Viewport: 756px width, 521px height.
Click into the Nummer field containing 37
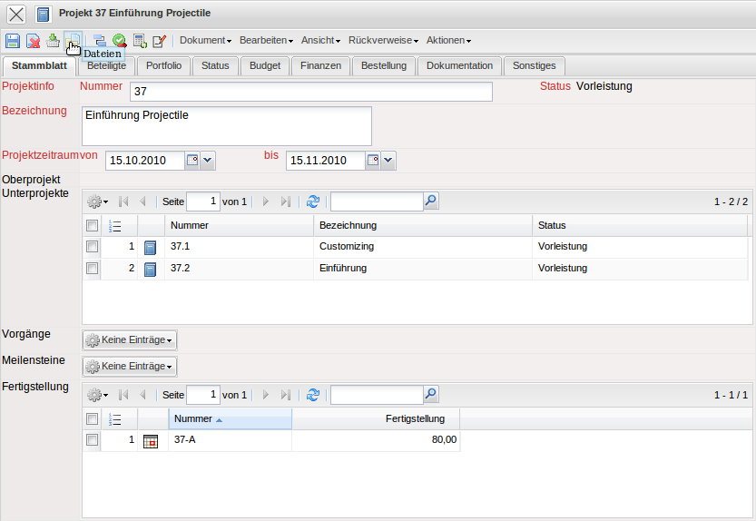click(310, 92)
